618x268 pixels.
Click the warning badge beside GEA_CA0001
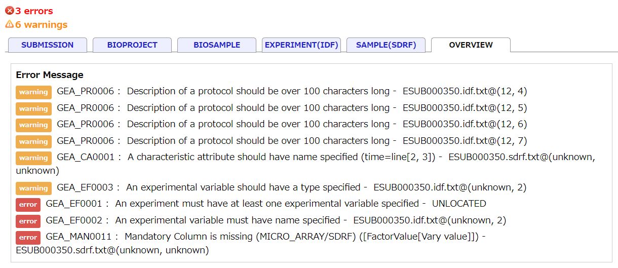click(x=33, y=158)
